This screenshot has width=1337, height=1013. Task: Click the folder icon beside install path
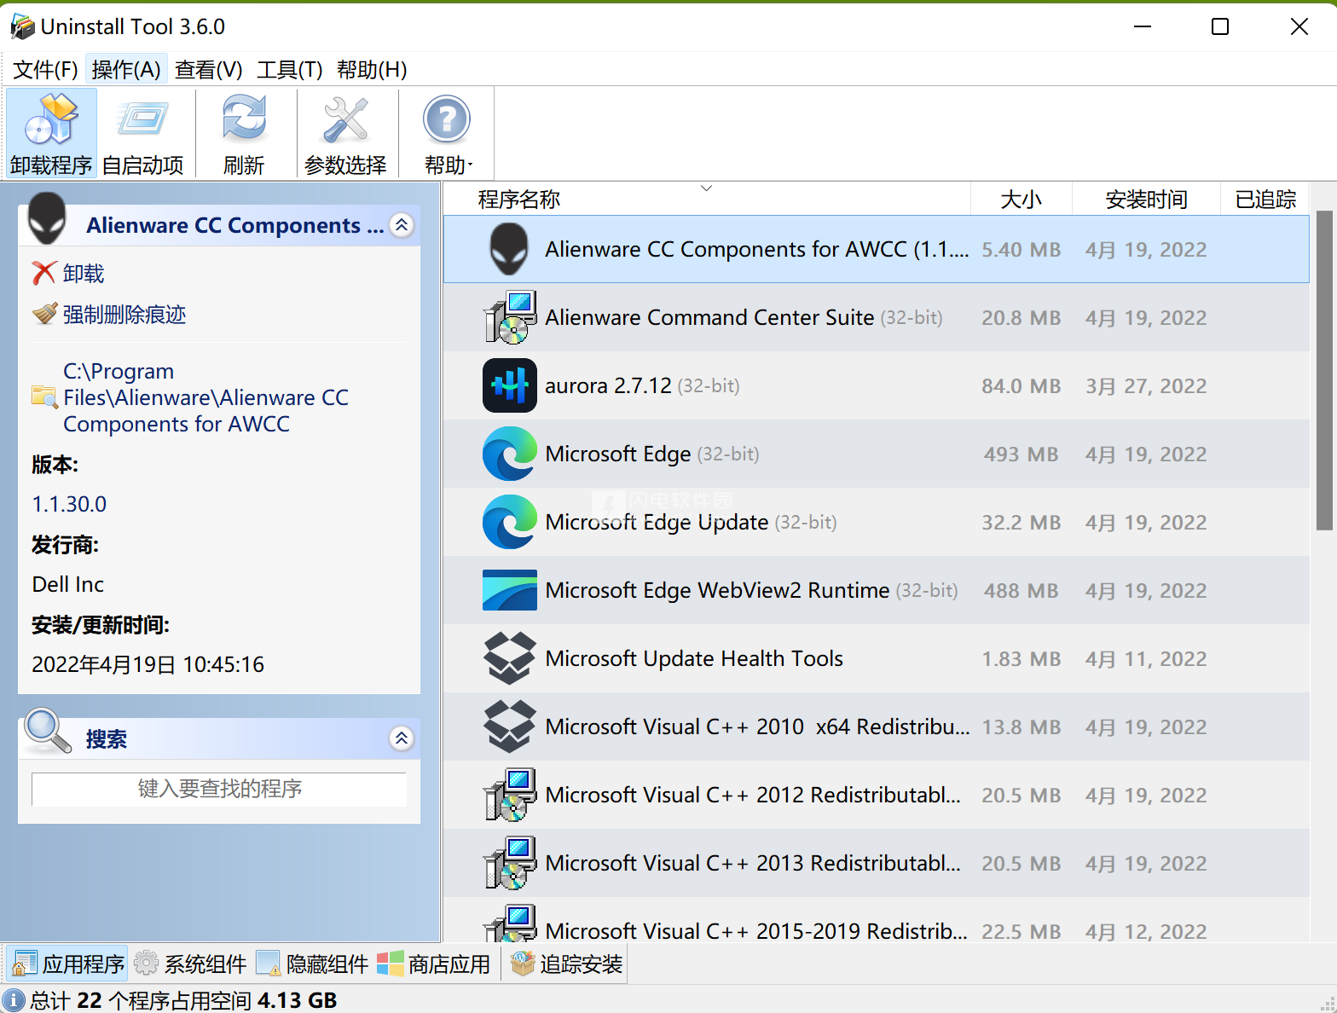44,397
